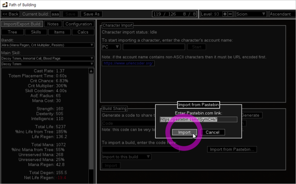Switch to Import/Export Build tab
This screenshot has height=184, width=296.
pyautogui.click(x=22, y=24)
